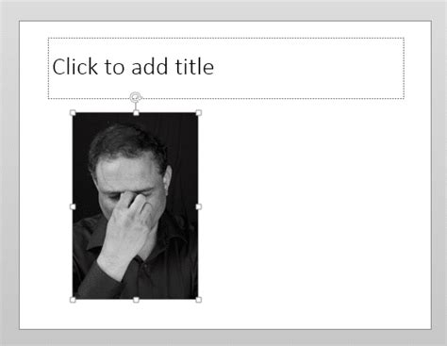Click the top-middle resize handle of the picture

136,113
